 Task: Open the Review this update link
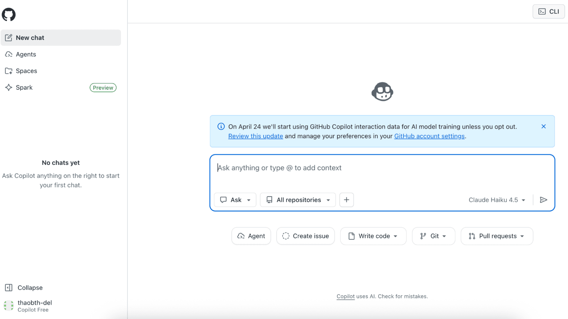pos(256,136)
